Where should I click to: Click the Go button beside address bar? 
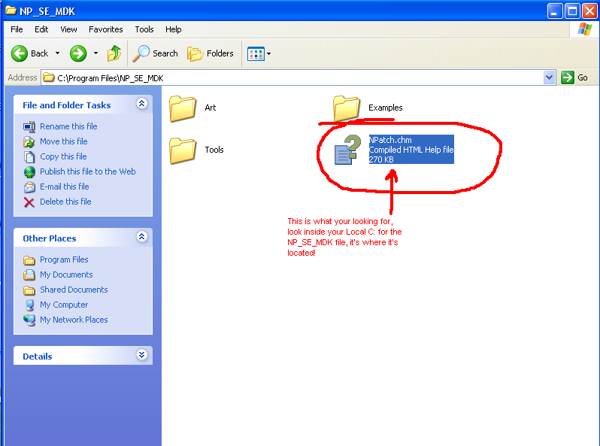575,77
